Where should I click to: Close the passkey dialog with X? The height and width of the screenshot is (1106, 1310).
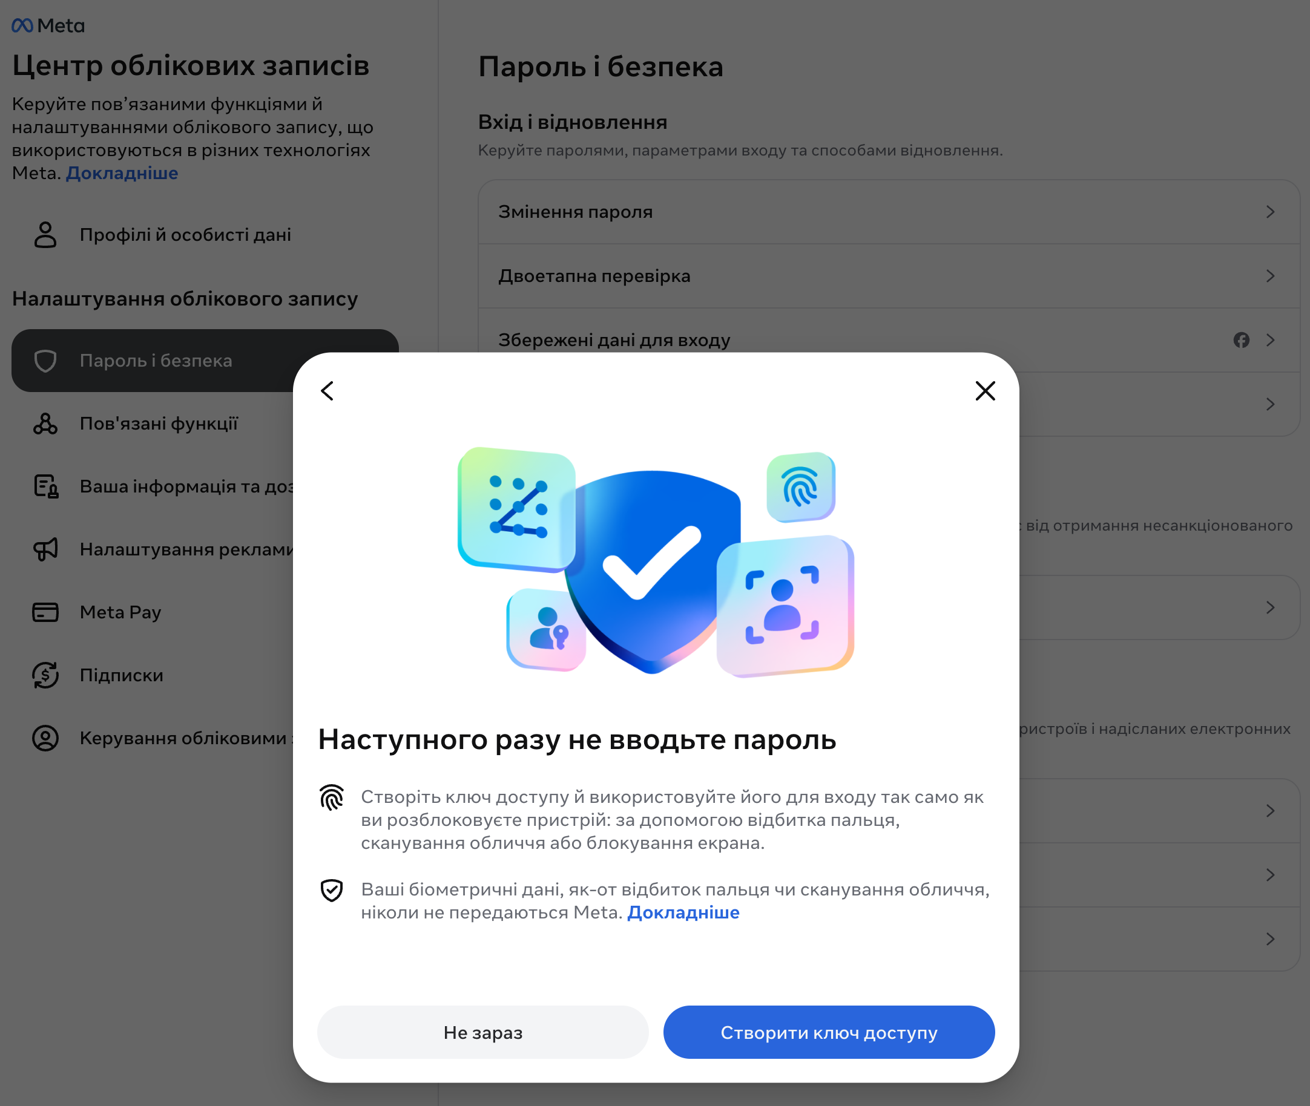985,391
